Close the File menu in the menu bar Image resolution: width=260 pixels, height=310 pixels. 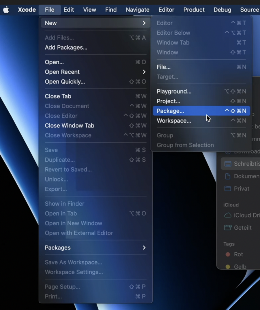(50, 10)
